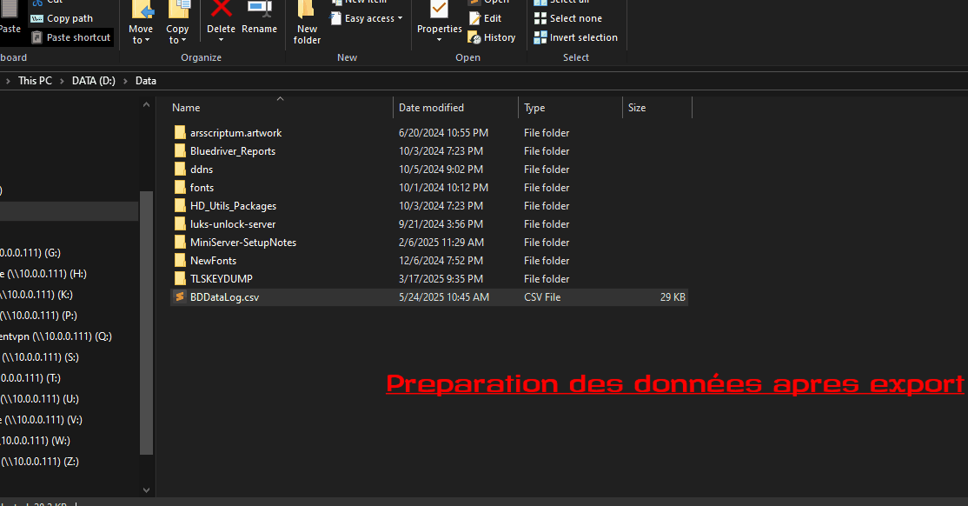Click the Edit button
The width and height of the screenshot is (968, 506).
[485, 18]
